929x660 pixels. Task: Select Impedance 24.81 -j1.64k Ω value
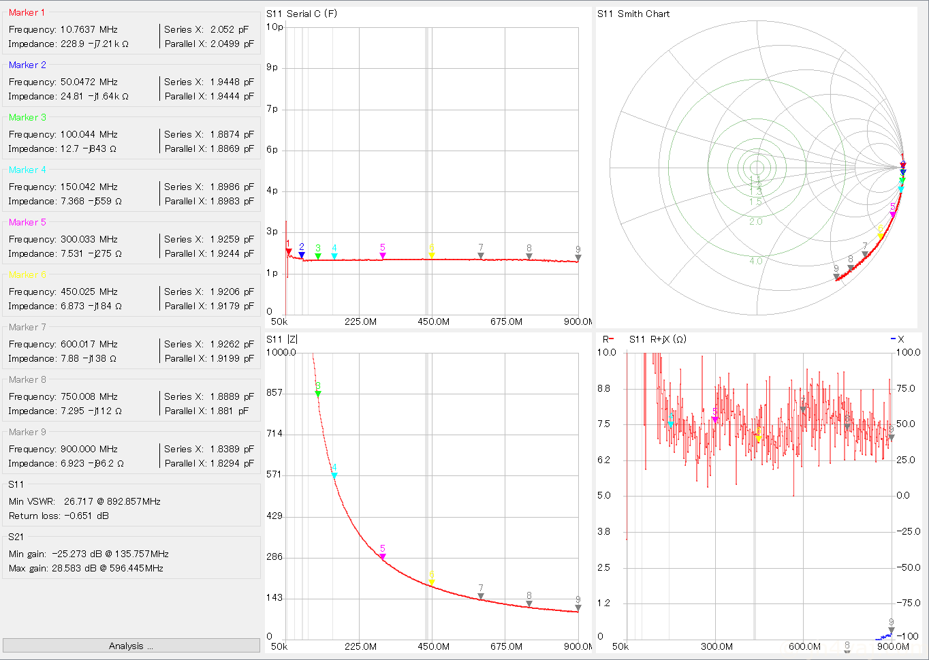coord(94,96)
